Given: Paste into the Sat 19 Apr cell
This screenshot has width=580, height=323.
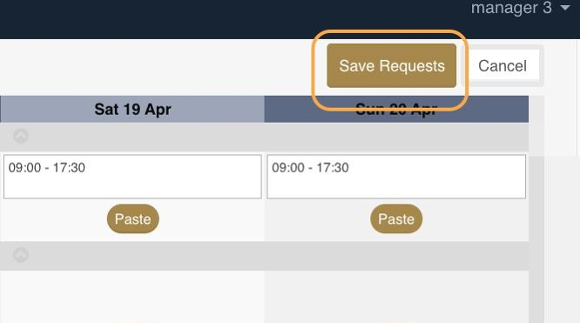Looking at the screenshot, I should (132, 219).
